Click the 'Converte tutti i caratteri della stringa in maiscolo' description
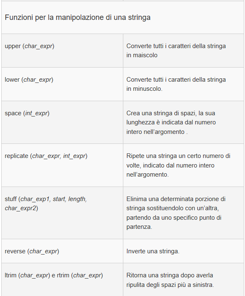 point(176,51)
